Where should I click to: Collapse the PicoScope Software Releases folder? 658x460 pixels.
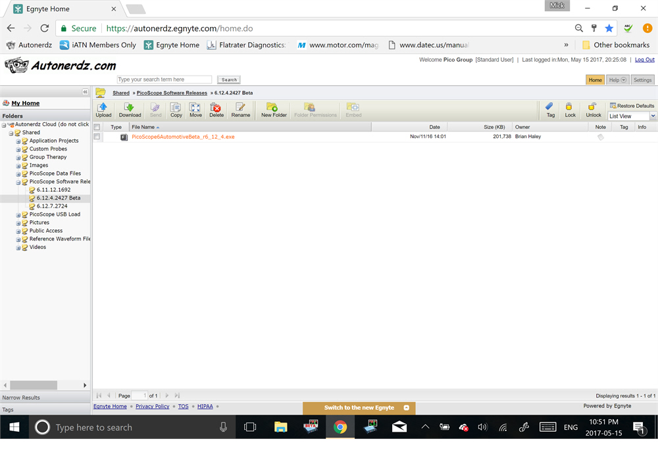pos(18,182)
